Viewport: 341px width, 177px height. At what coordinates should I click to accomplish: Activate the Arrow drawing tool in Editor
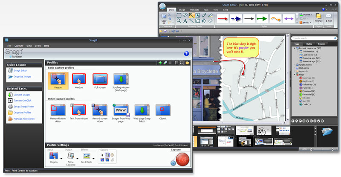(191, 15)
